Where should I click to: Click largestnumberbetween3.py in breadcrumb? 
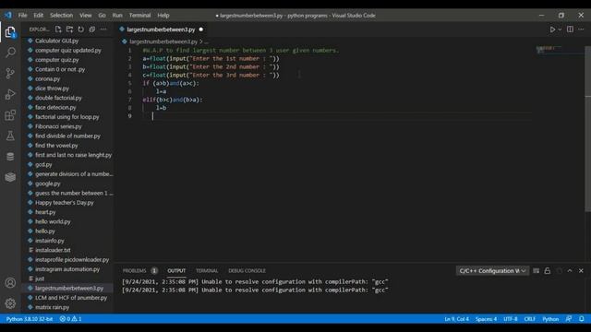163,41
